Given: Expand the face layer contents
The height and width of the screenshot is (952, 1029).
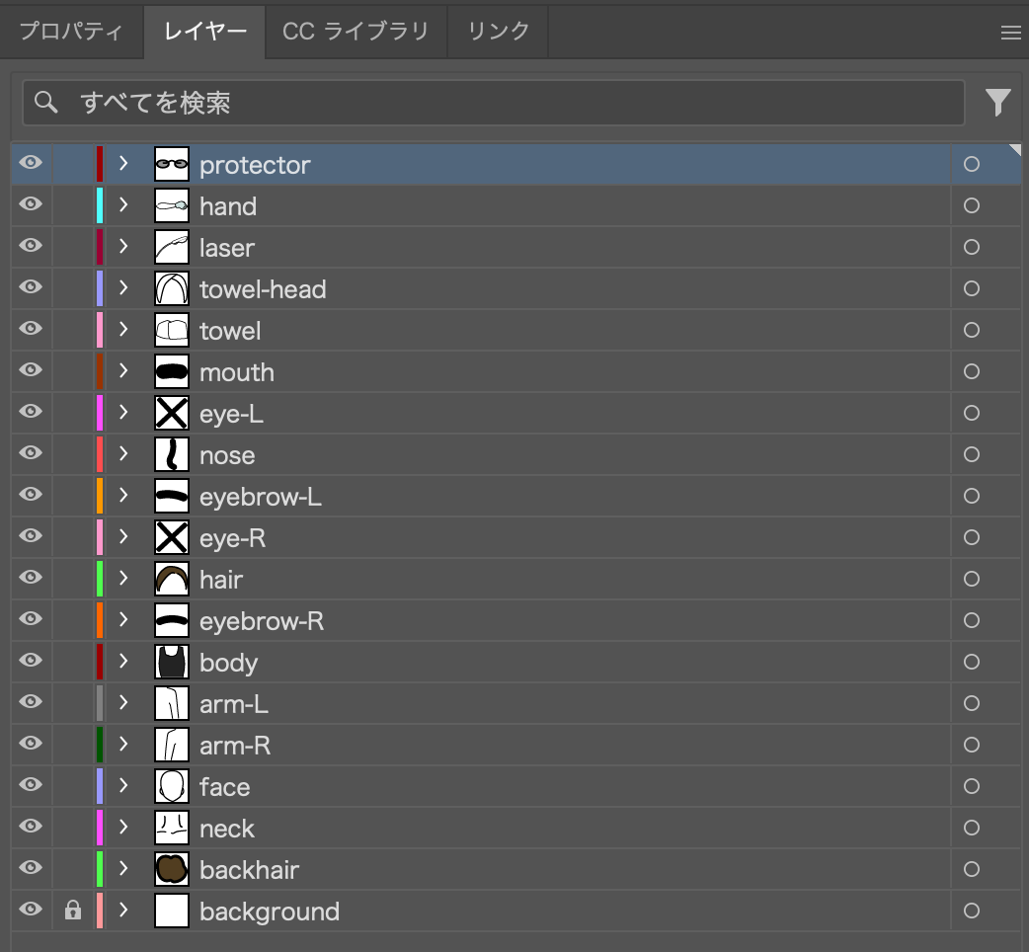Looking at the screenshot, I should pyautogui.click(x=123, y=786).
